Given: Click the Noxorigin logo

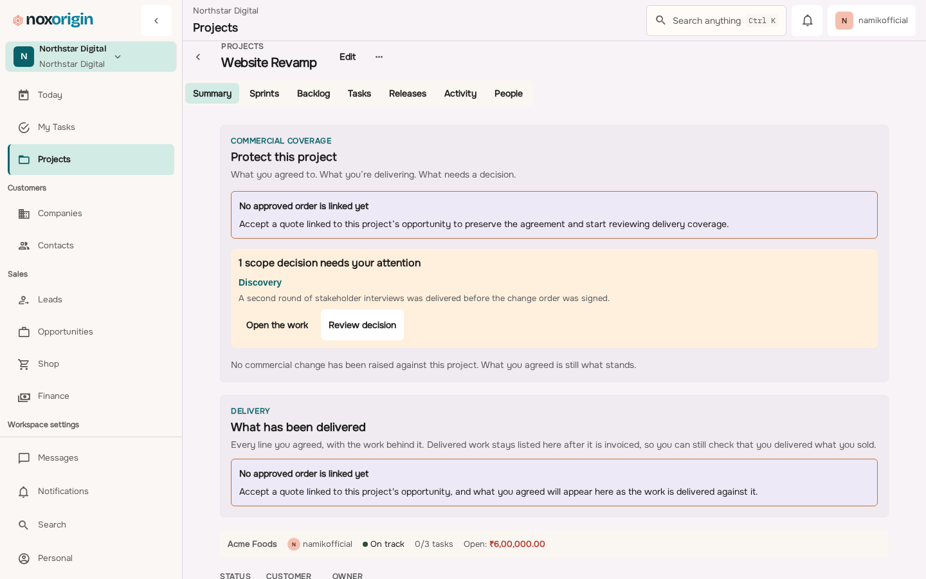Looking at the screenshot, I should pyautogui.click(x=53, y=21).
